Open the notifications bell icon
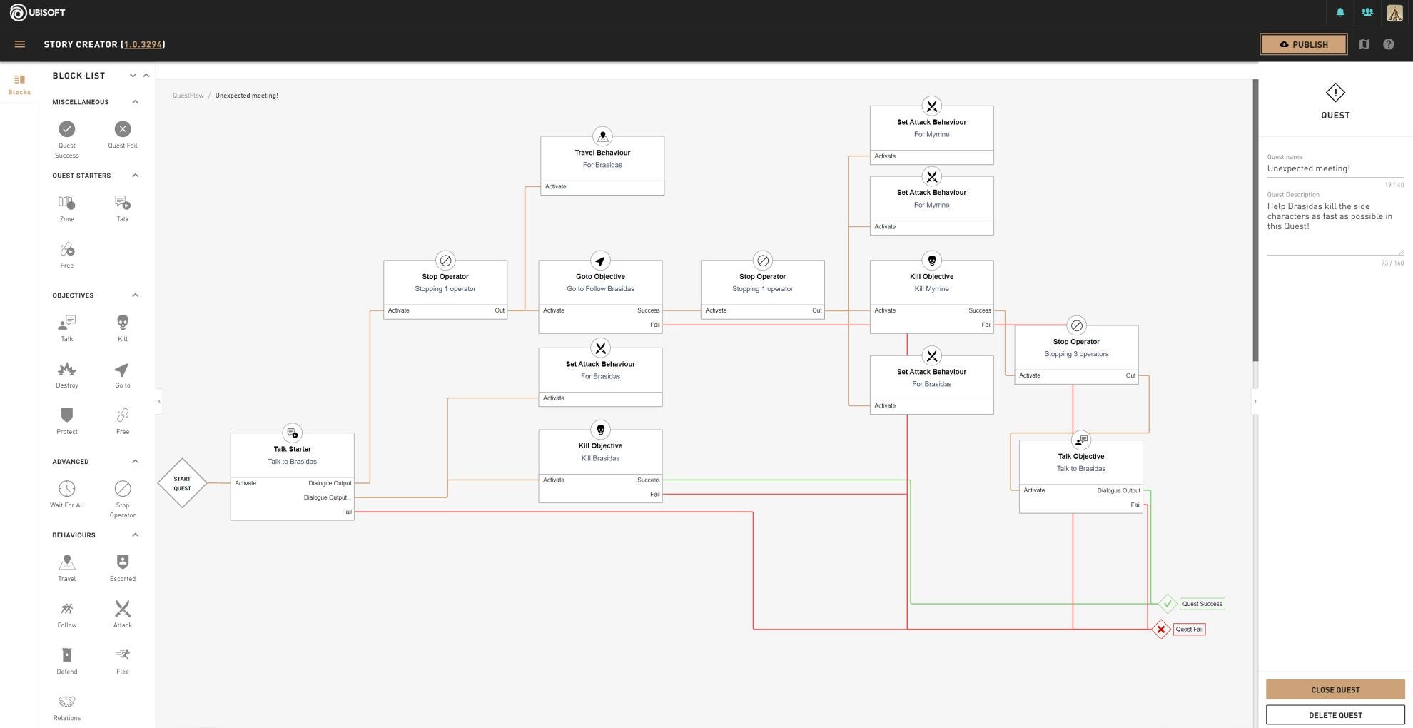The image size is (1413, 728). pos(1340,12)
